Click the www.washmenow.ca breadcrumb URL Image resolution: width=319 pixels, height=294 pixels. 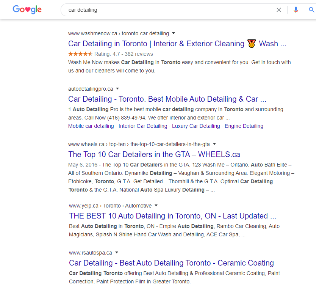[x=119, y=33]
